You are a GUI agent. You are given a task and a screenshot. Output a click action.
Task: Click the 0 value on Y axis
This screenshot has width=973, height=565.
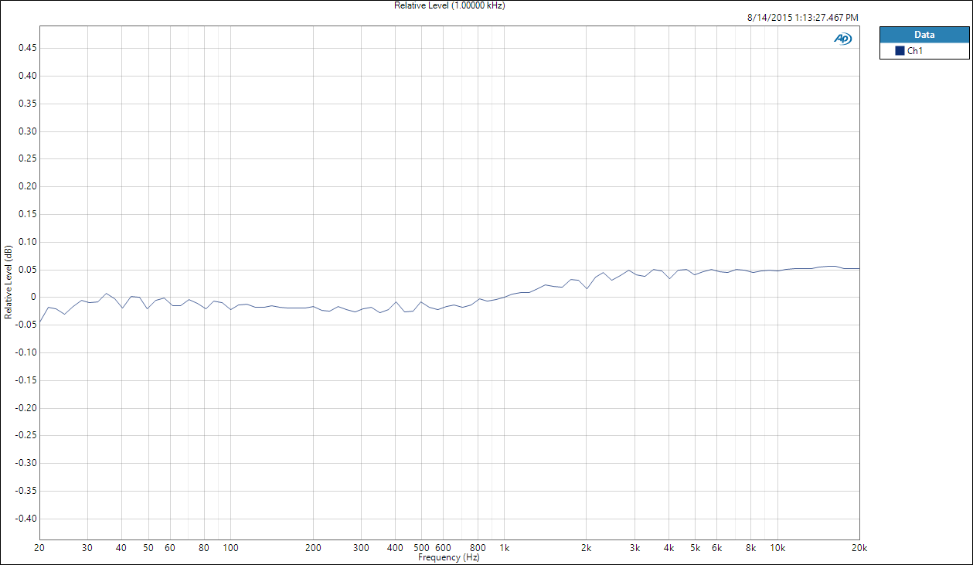coord(35,297)
